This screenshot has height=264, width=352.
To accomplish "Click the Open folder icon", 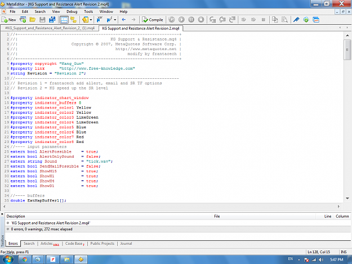I will pyautogui.click(x=33, y=20).
